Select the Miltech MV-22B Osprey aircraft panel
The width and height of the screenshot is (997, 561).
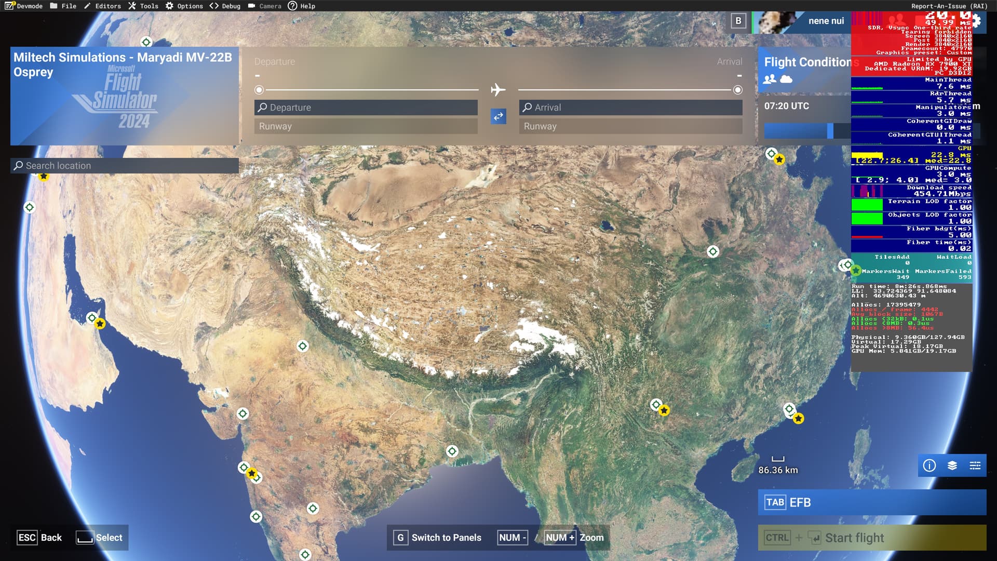coord(125,96)
